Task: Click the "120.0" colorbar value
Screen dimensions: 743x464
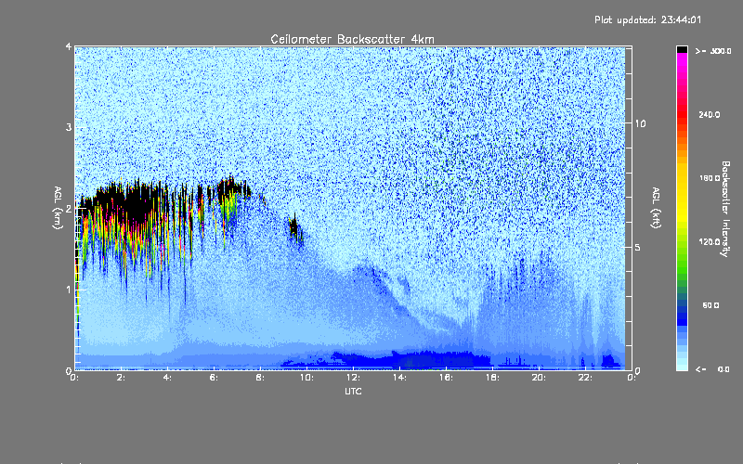Action: 710,241
